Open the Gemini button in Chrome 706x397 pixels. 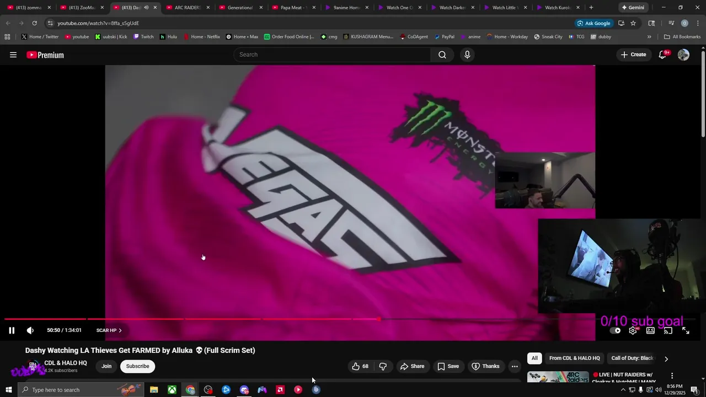click(x=633, y=8)
